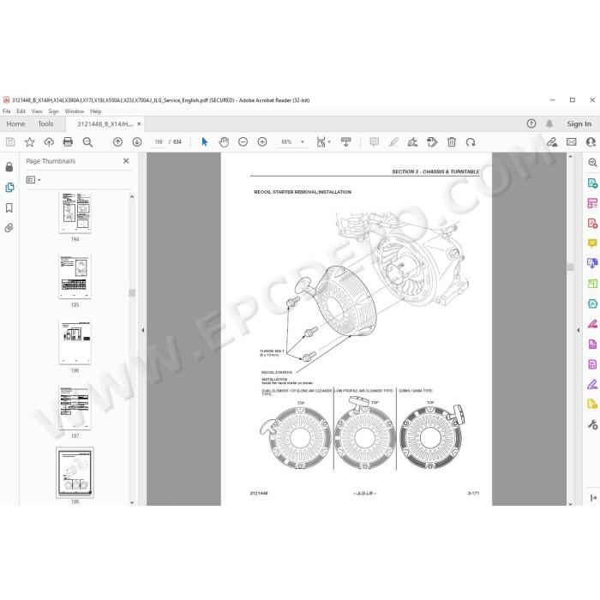Viewport: 600px width, 600px height.
Task: Click the share with others person icon
Action: coord(591,142)
